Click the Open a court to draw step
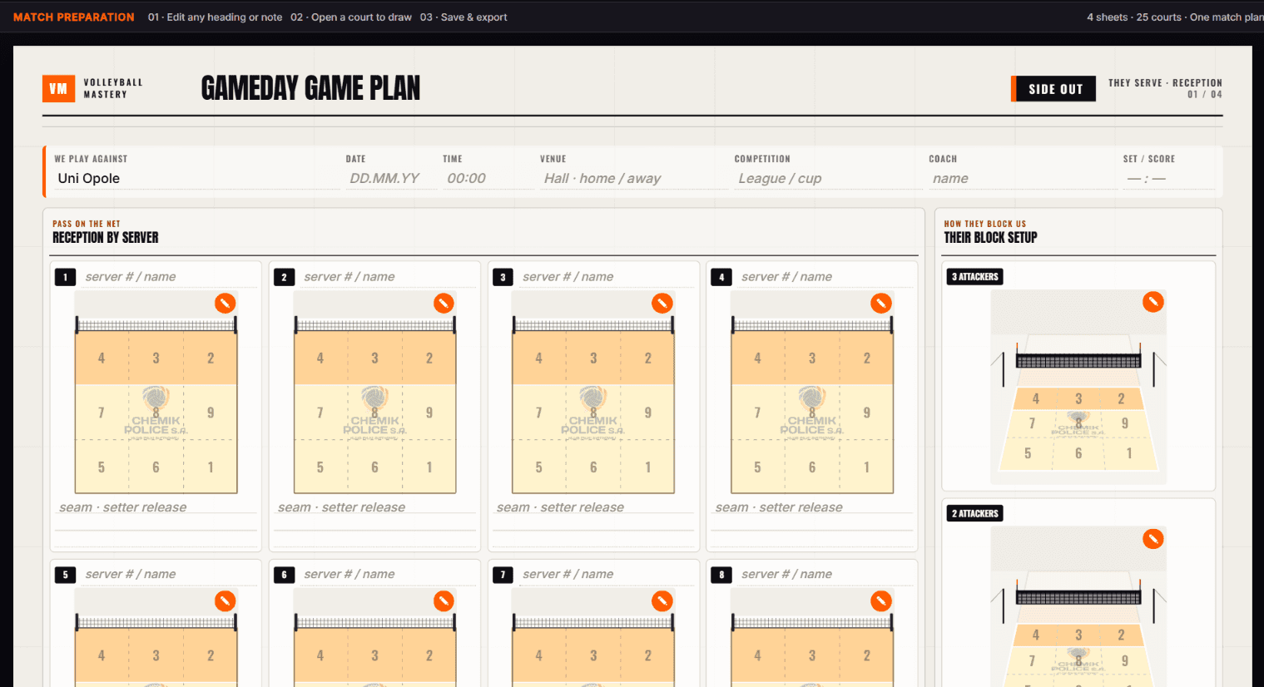This screenshot has width=1264, height=687. (351, 17)
